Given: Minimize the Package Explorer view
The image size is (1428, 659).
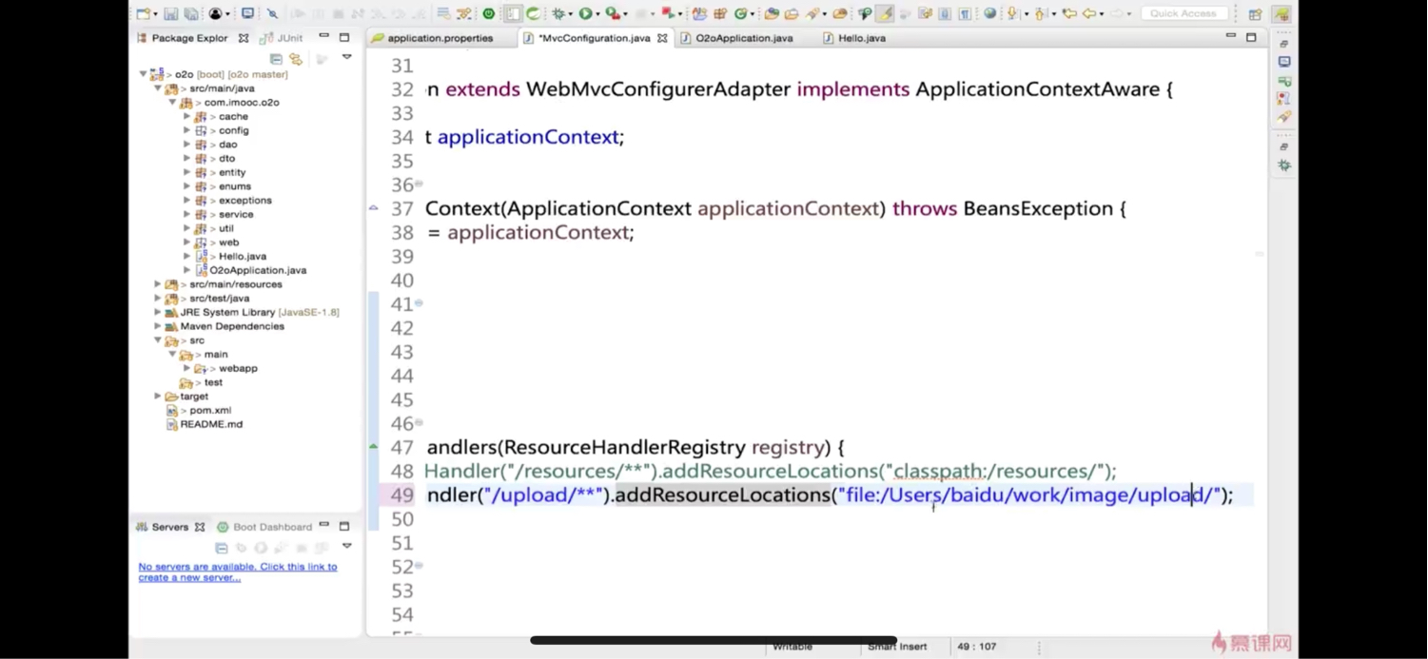Looking at the screenshot, I should tap(324, 36).
